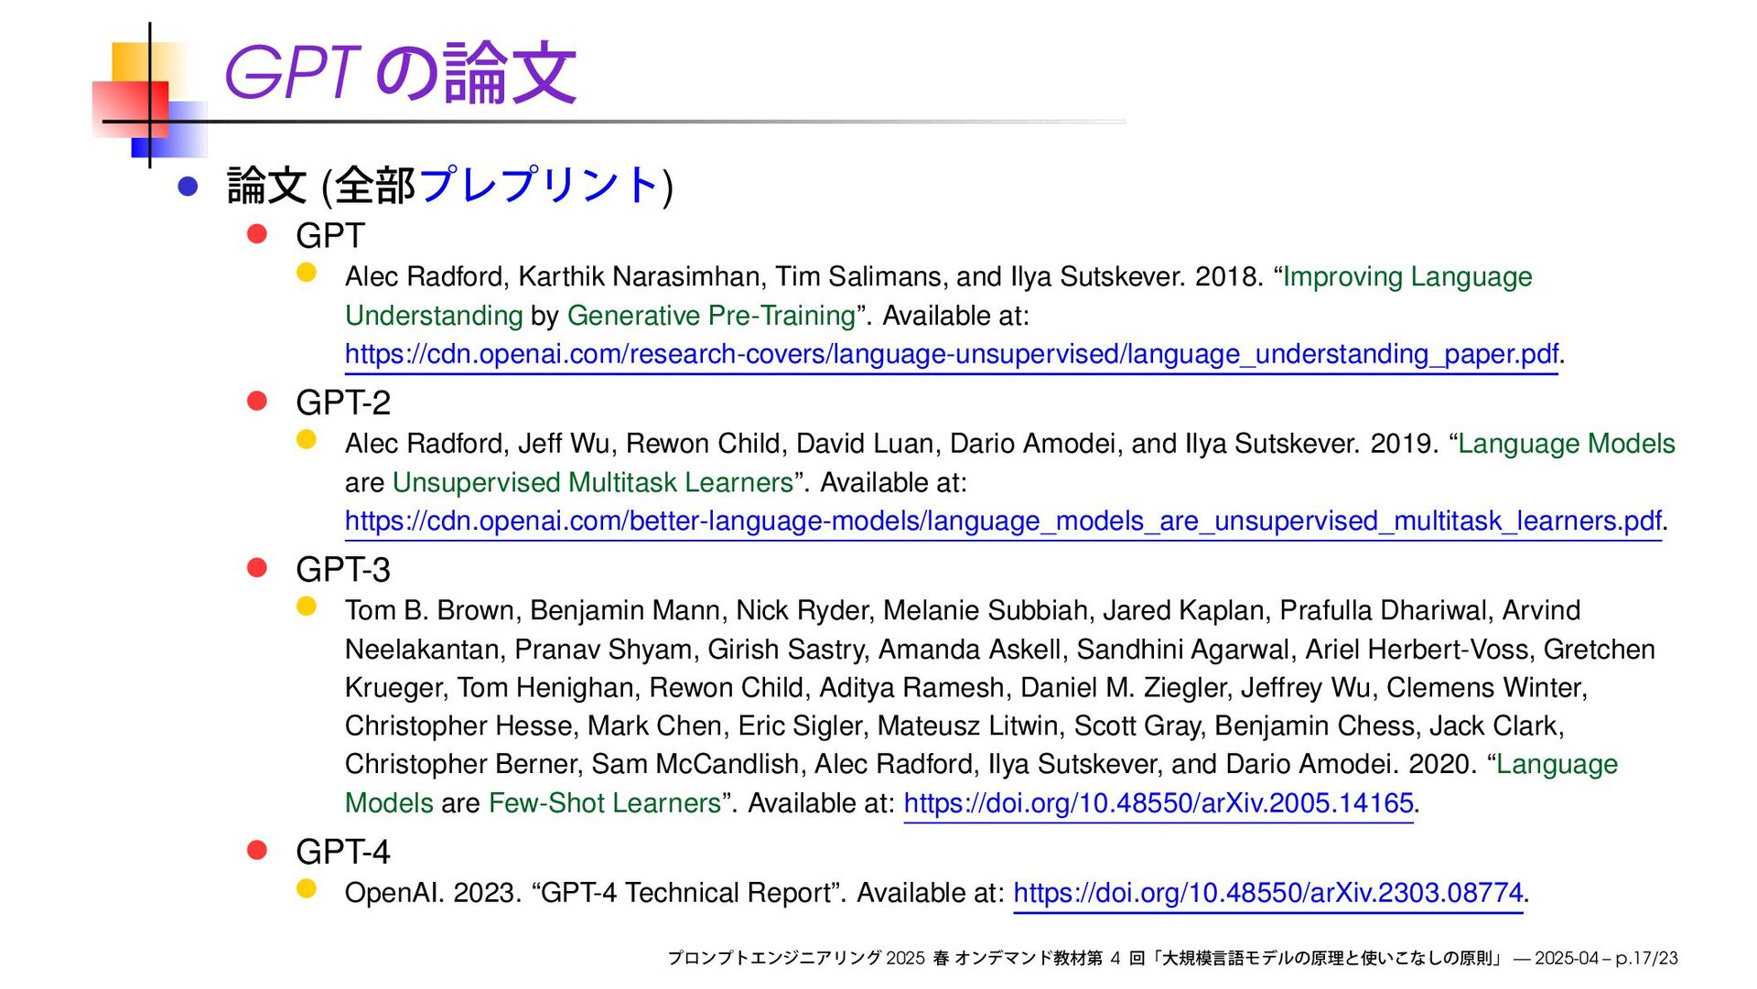Click the page number p.17/23 footer
The height and width of the screenshot is (989, 1757).
pos(1646,959)
